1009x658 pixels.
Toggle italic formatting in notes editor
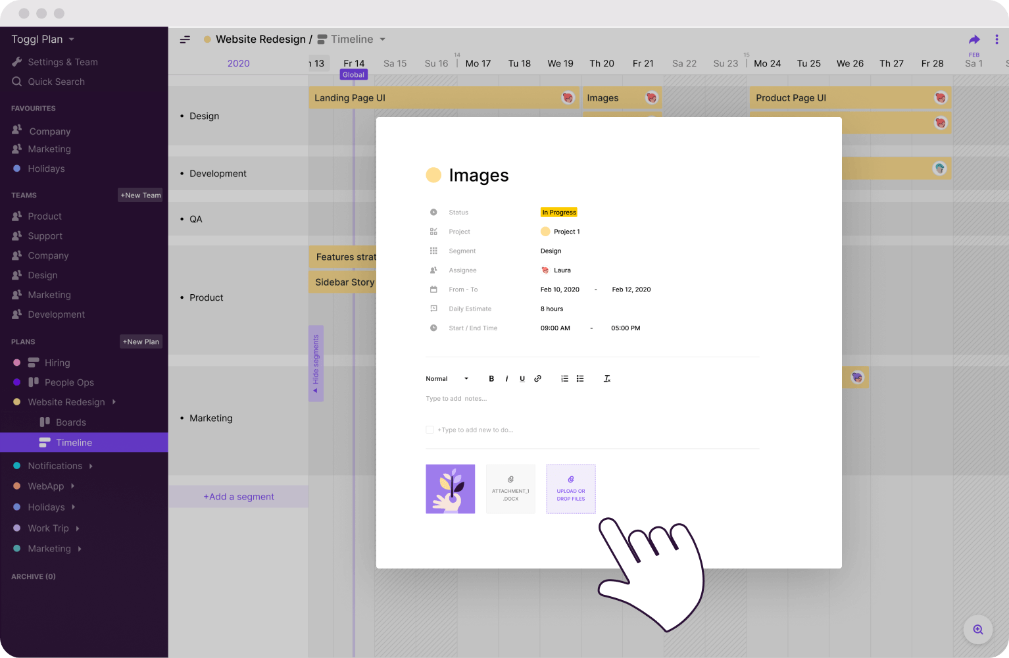[506, 379]
